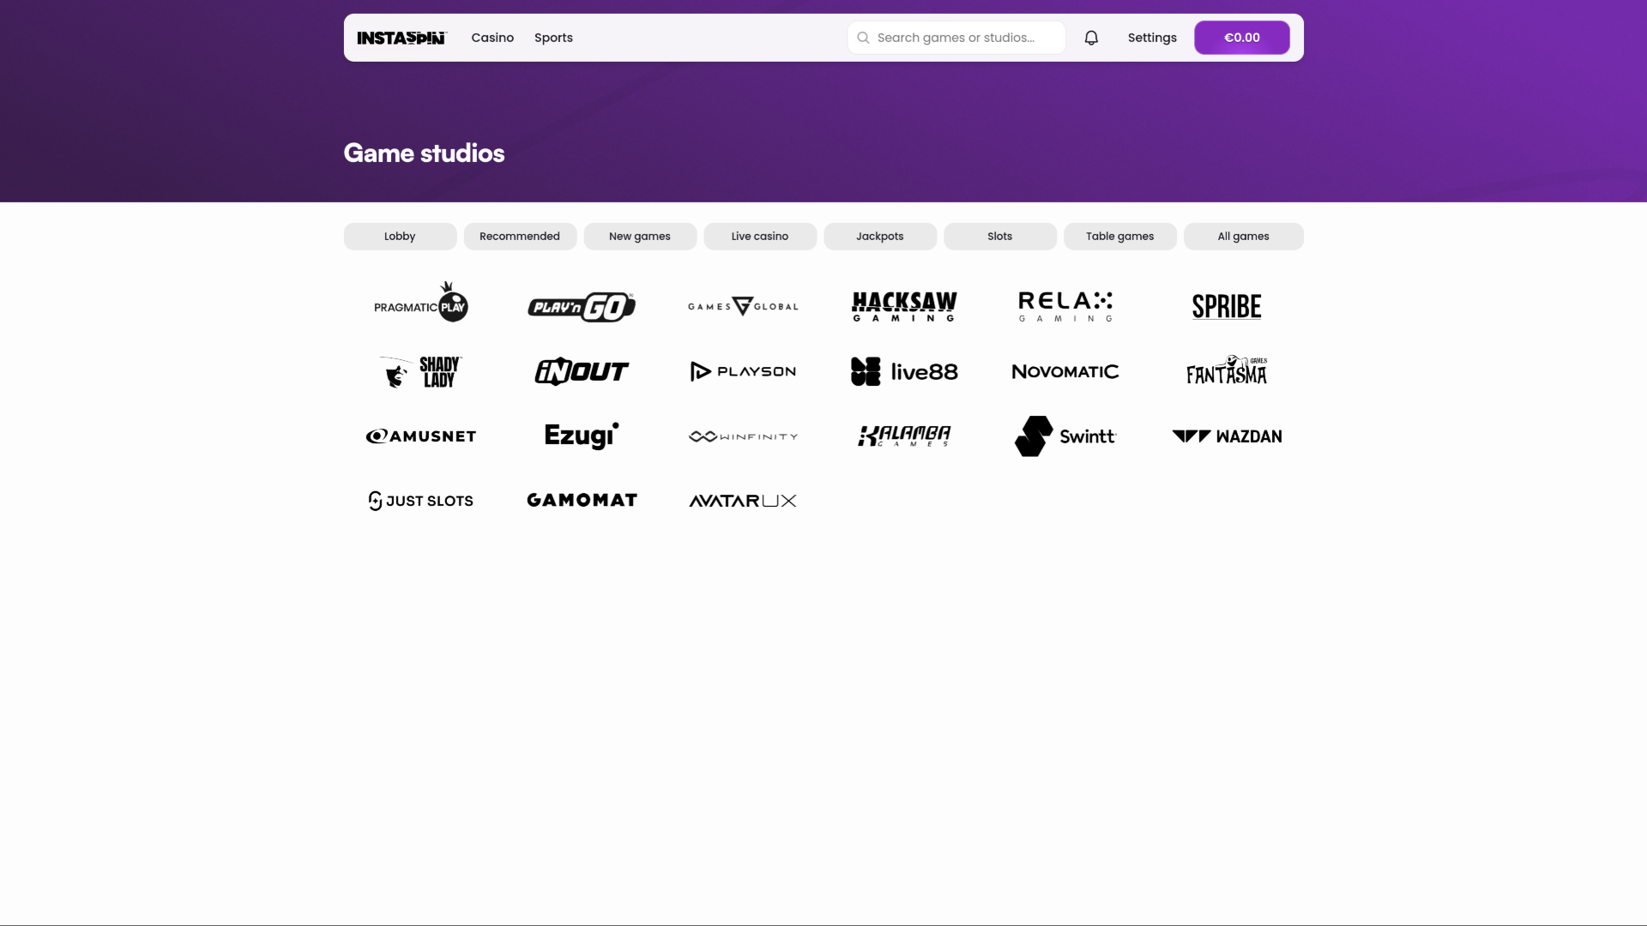Open the Spribe games studio
This screenshot has width=1647, height=926.
tap(1226, 306)
